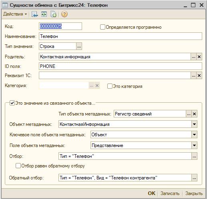Screen dimensions: 207x199
Task: Click into the Обратный отбор text field
Action: (125, 178)
